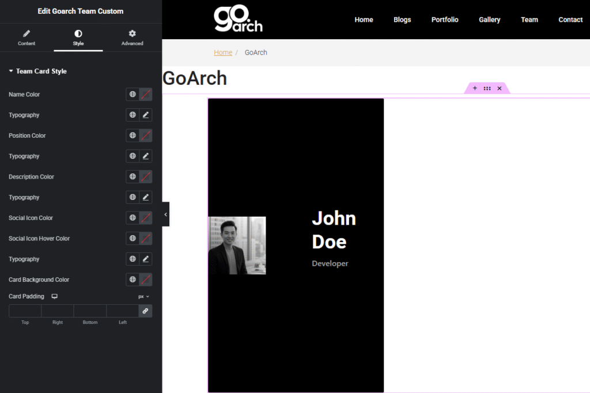Viewport: 590px width, 393px height.
Task: Open the Team menu item
Action: (x=529, y=20)
